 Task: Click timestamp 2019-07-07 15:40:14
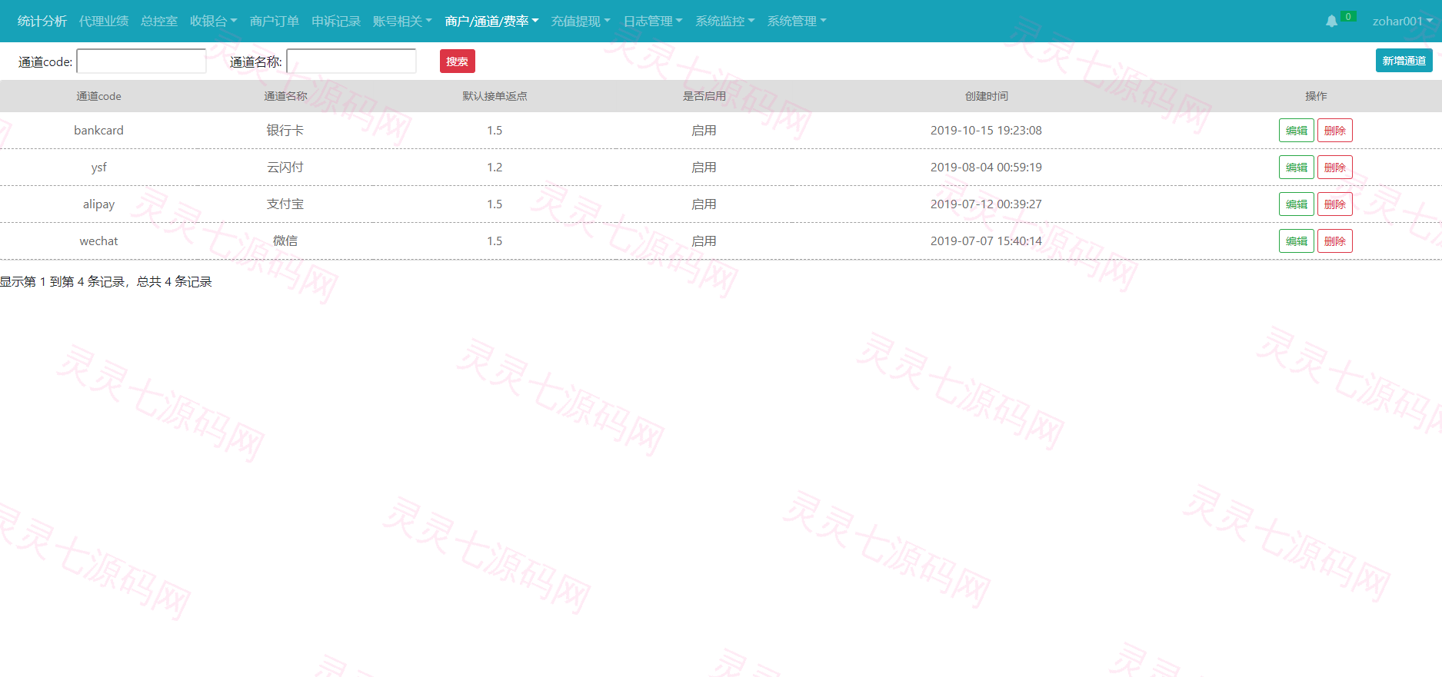point(986,241)
